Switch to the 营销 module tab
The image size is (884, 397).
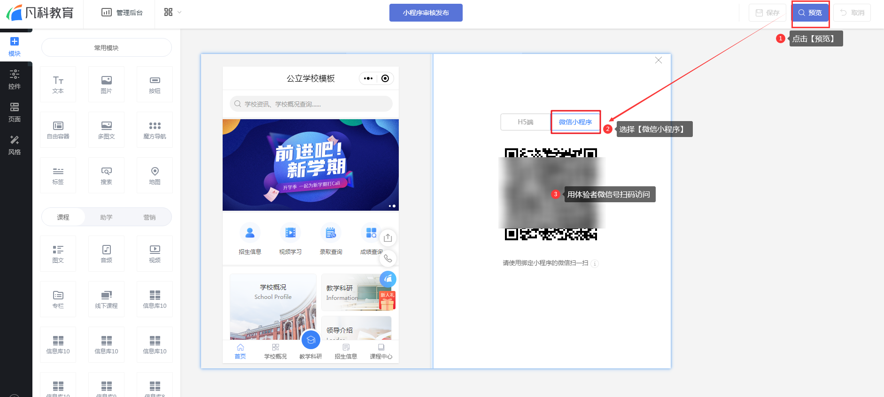(149, 217)
